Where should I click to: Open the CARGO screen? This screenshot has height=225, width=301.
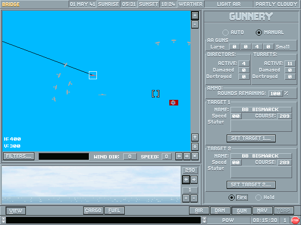(93, 210)
